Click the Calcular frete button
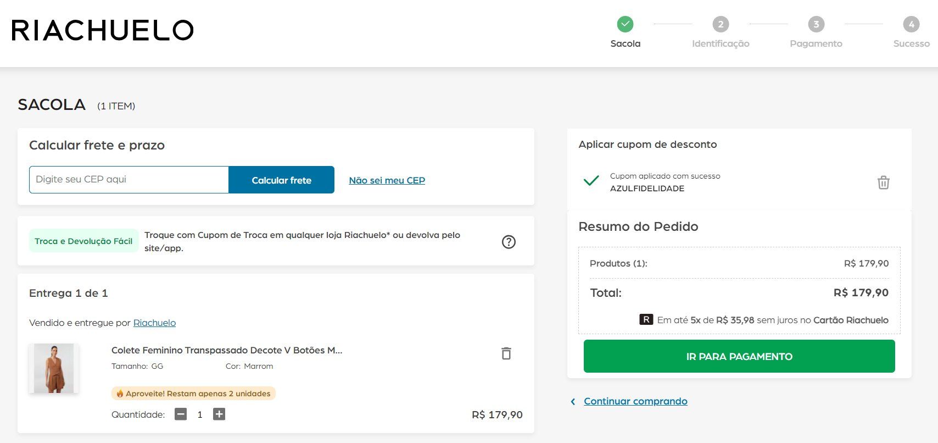938x443 pixels. pyautogui.click(x=281, y=180)
